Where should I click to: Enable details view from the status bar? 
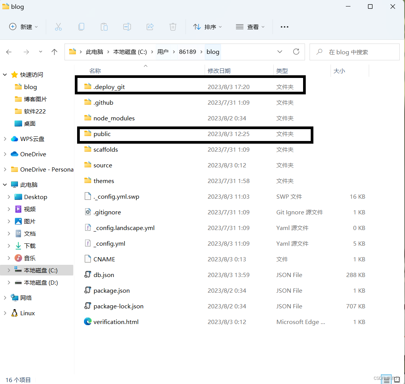pyautogui.click(x=386, y=379)
